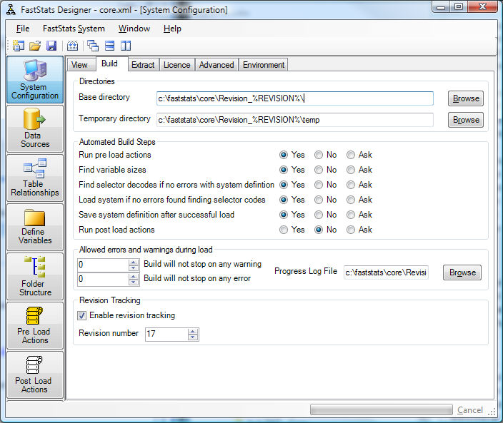Decrease the Revision number
Screen dimensions: 503x423
193,337
